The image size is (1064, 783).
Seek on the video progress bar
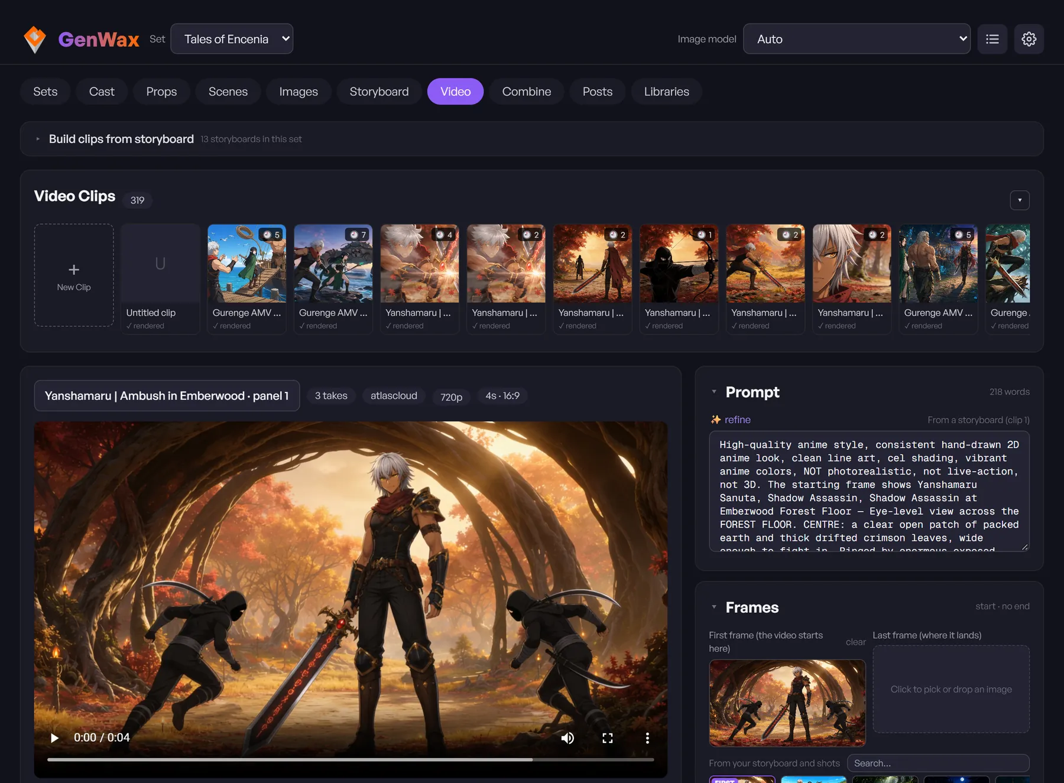tap(351, 759)
